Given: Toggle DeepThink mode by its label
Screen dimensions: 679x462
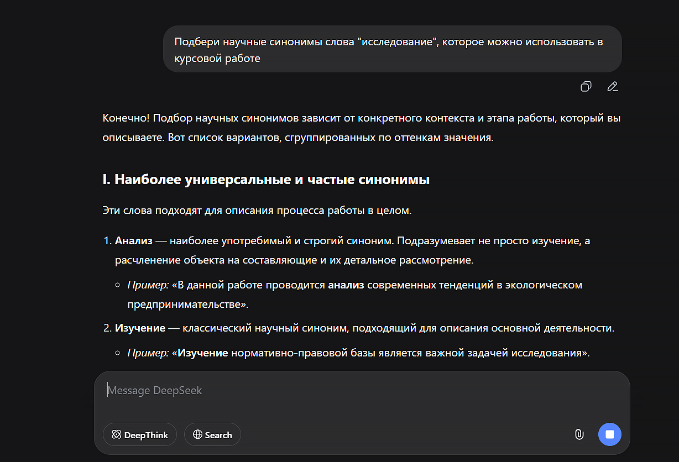Looking at the screenshot, I should [x=146, y=435].
